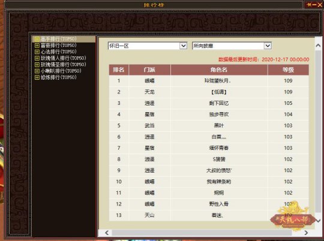The width and height of the screenshot is (324, 241).
Task: Click the data update time 2020-12-17 text
Action: pyautogui.click(x=264, y=60)
